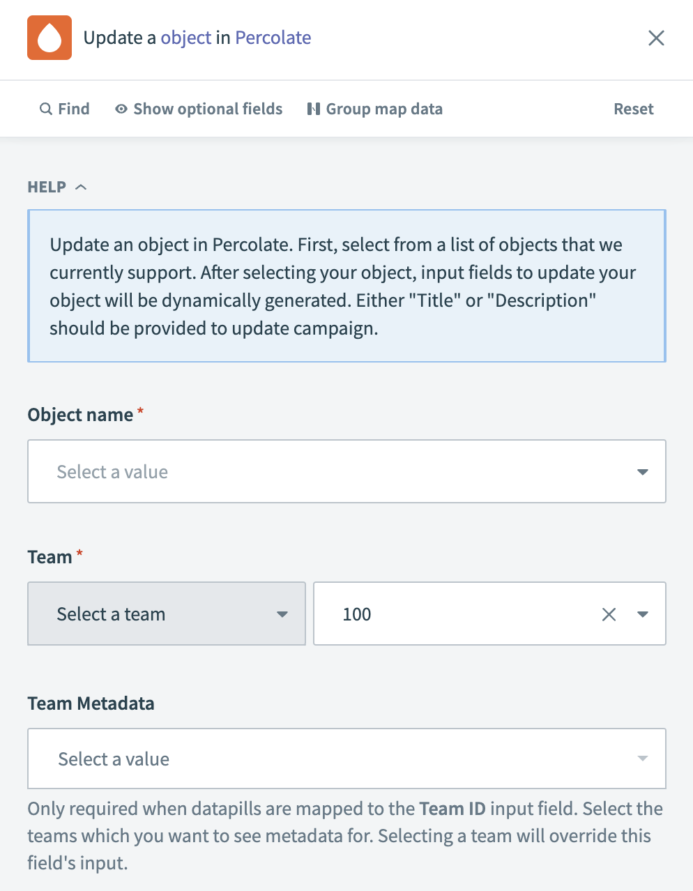Collapse the HELP section

pyautogui.click(x=81, y=186)
